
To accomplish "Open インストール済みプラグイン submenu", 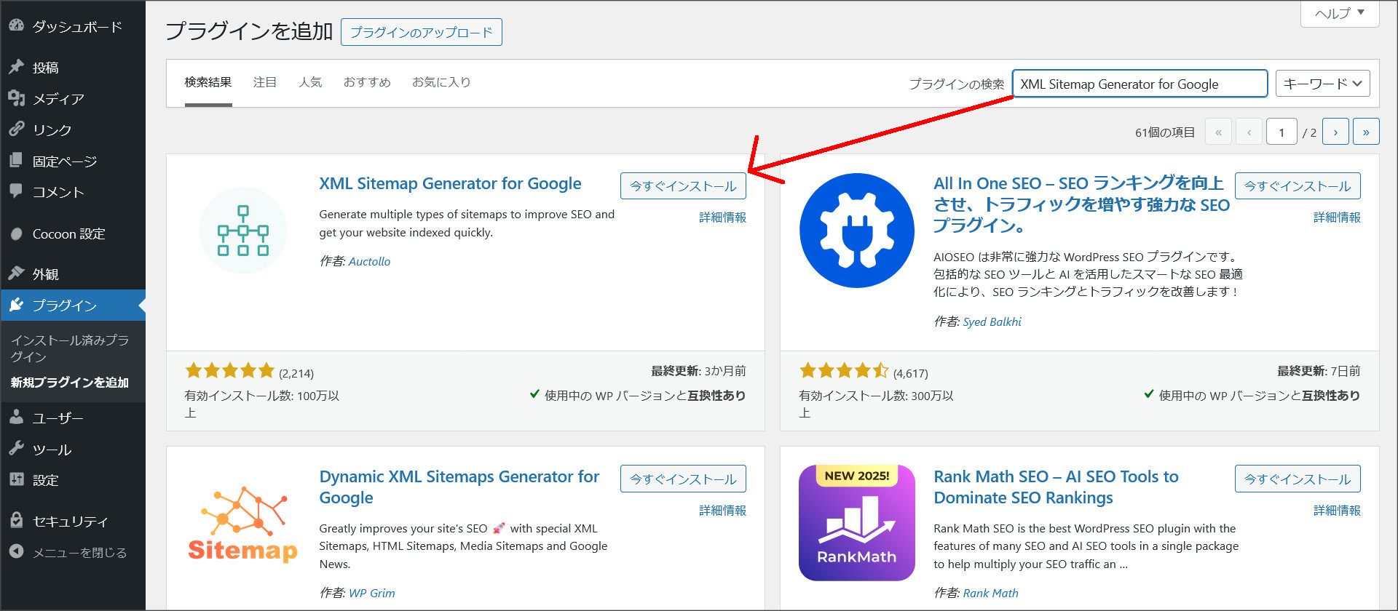I will [70, 348].
